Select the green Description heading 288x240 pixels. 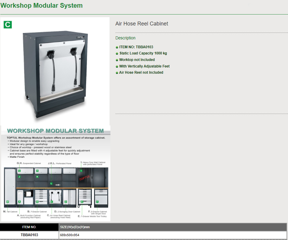(x=125, y=38)
